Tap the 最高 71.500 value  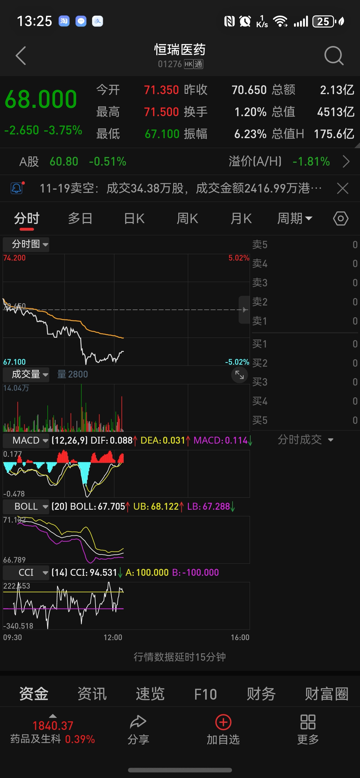[161, 112]
